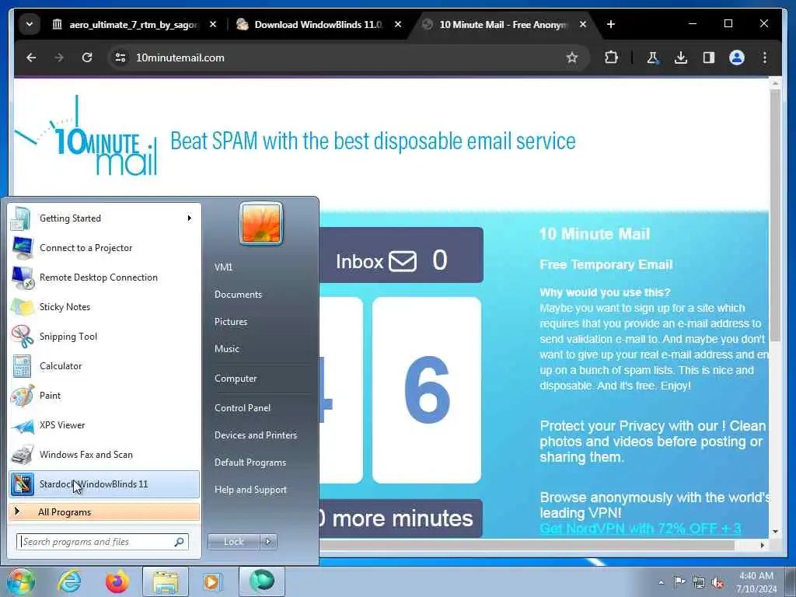796x597 pixels.
Task: Click the user account flower picture
Action: tap(261, 223)
